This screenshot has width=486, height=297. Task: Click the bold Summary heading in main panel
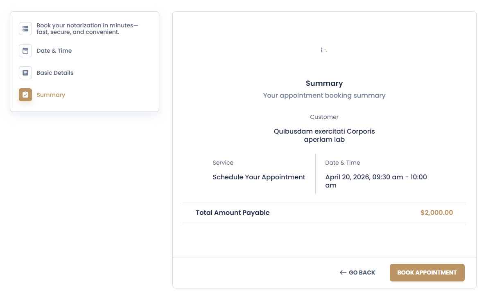pyautogui.click(x=324, y=83)
